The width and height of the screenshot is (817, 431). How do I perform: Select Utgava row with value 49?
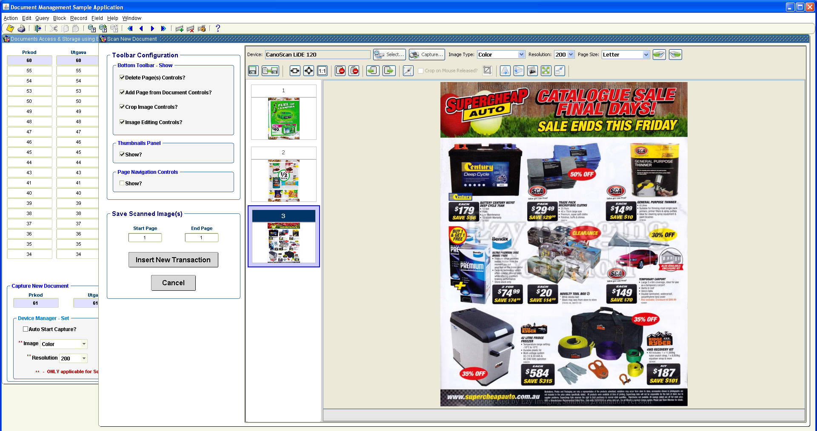coord(78,111)
